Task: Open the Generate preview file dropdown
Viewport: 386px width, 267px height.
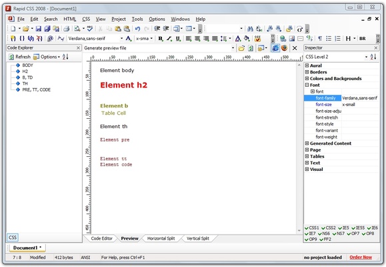Action: [233, 48]
